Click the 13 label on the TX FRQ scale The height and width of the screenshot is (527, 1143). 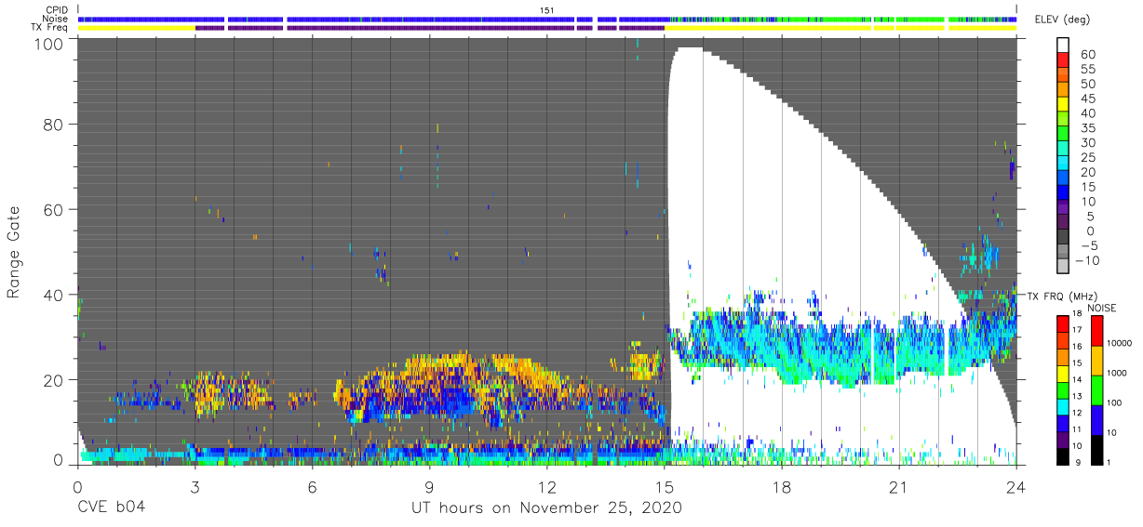coord(1077,396)
